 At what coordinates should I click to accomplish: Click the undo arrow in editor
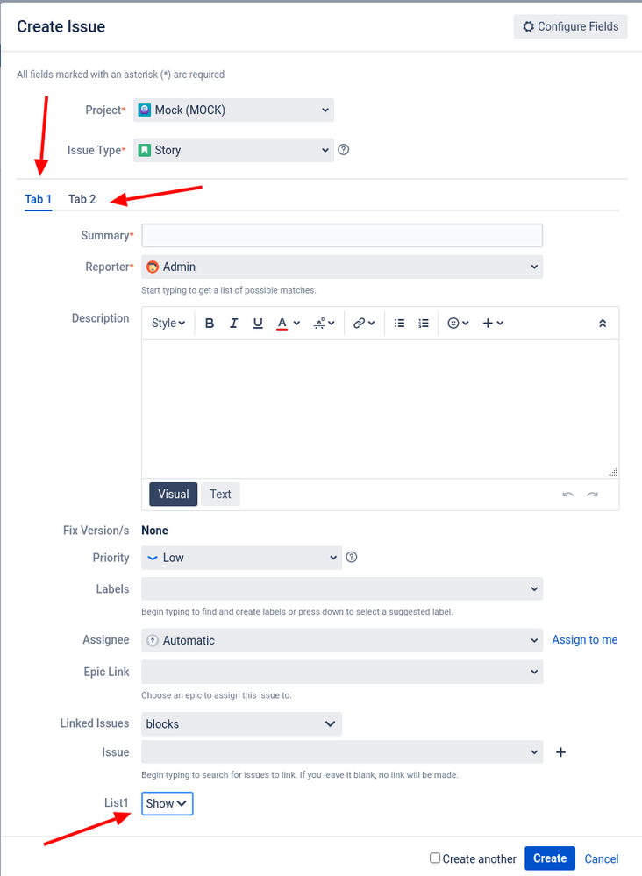[567, 495]
